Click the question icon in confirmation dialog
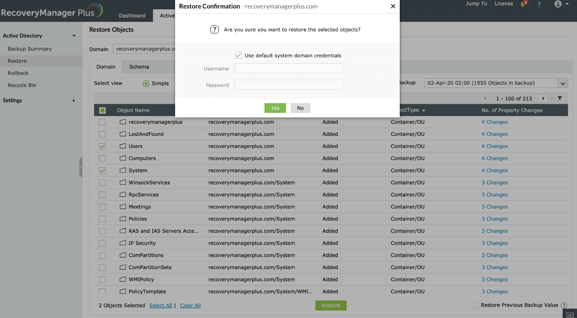The width and height of the screenshot is (577, 318). pyautogui.click(x=215, y=30)
